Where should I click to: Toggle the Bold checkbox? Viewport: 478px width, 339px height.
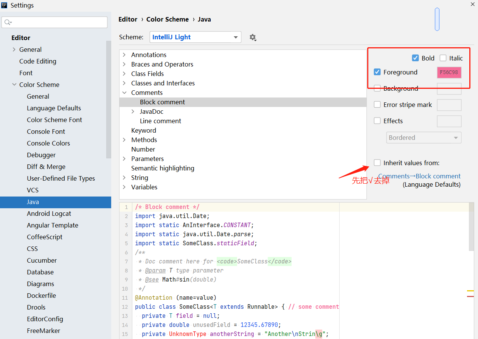point(415,58)
